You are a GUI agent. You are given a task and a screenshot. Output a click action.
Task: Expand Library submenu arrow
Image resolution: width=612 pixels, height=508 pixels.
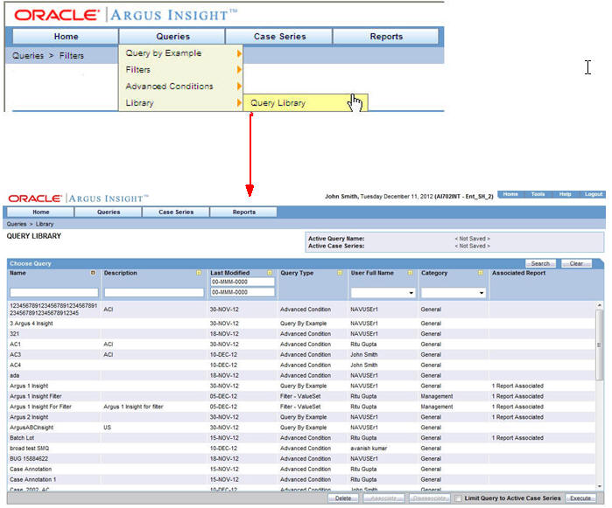click(x=239, y=103)
